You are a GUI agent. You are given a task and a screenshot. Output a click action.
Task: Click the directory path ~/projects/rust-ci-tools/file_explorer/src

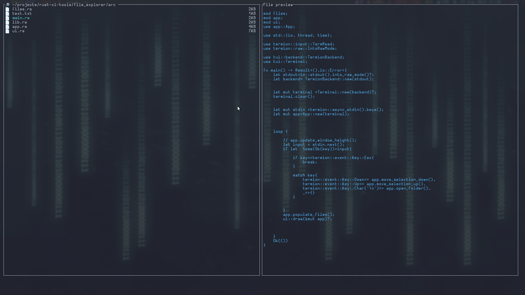point(64,5)
